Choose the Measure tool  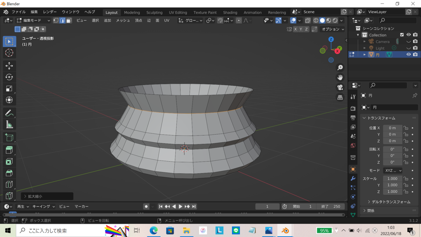pos(9,125)
